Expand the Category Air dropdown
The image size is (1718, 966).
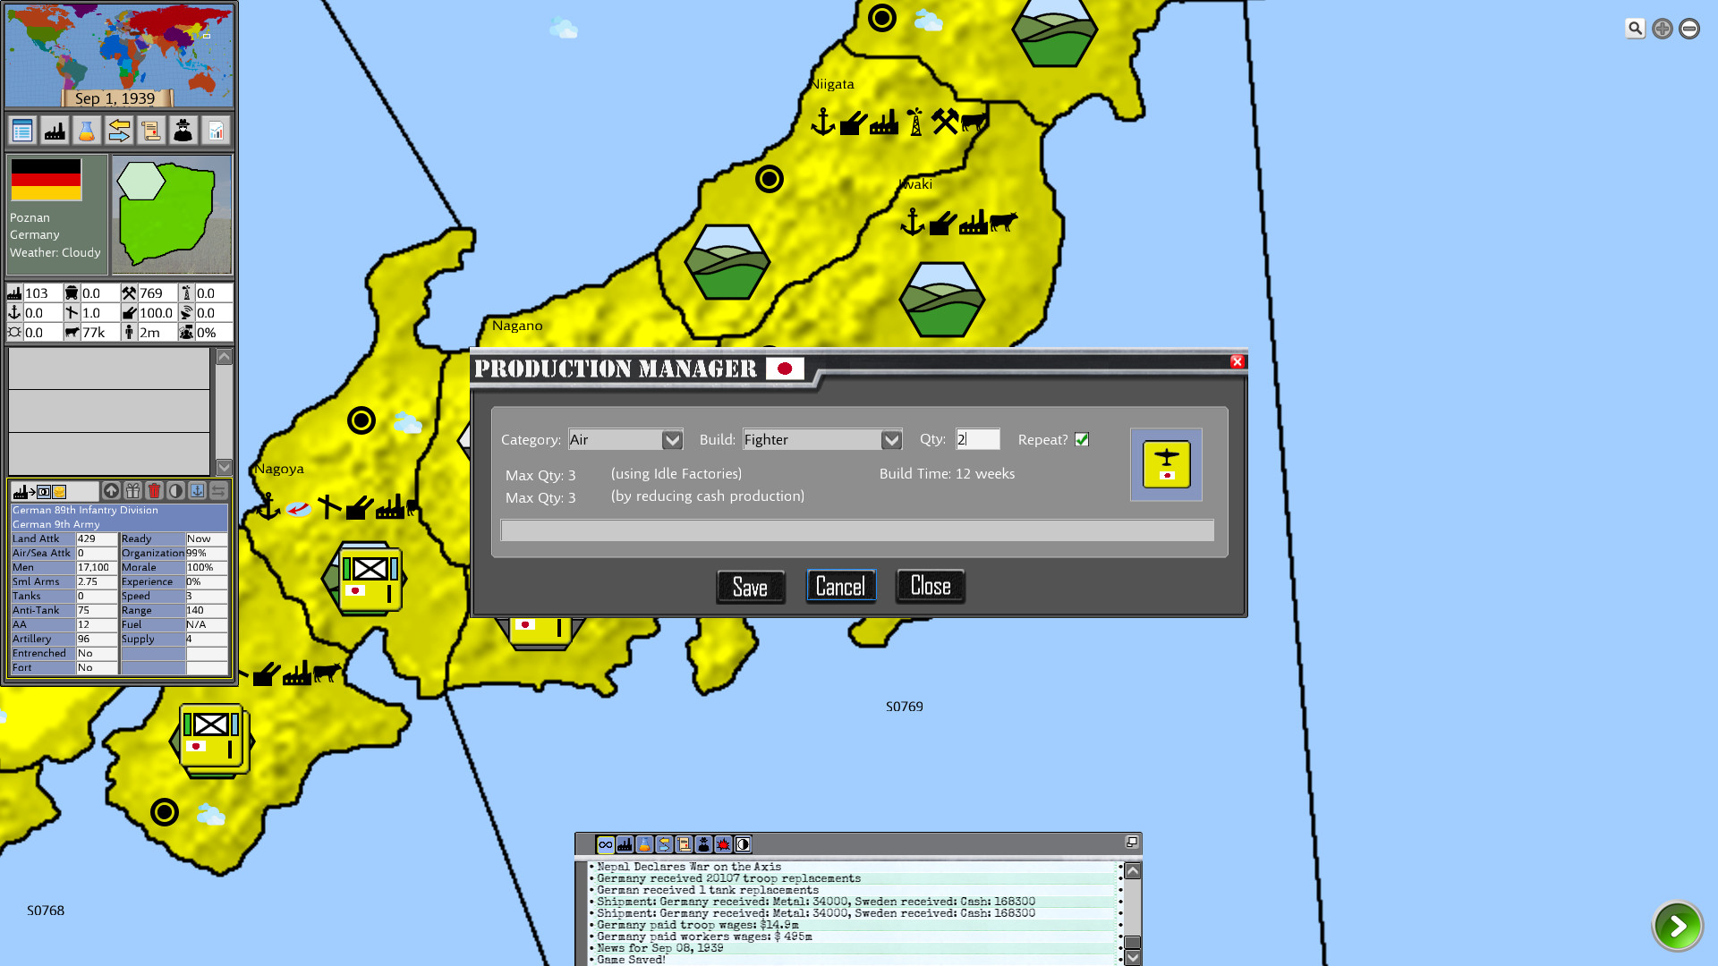(672, 440)
